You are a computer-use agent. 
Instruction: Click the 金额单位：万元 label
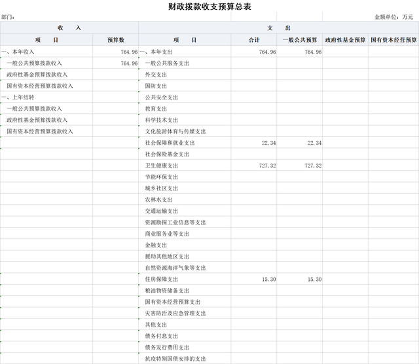pos(393,17)
